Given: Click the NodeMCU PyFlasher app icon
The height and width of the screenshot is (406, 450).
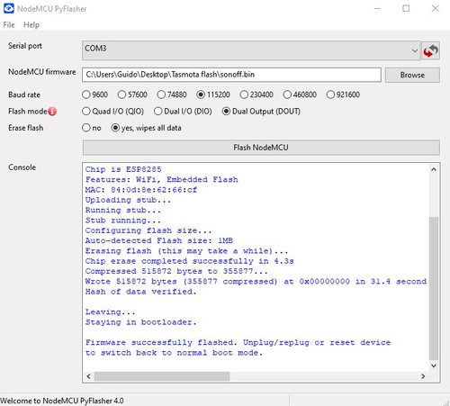Looking at the screenshot, I should [8, 8].
